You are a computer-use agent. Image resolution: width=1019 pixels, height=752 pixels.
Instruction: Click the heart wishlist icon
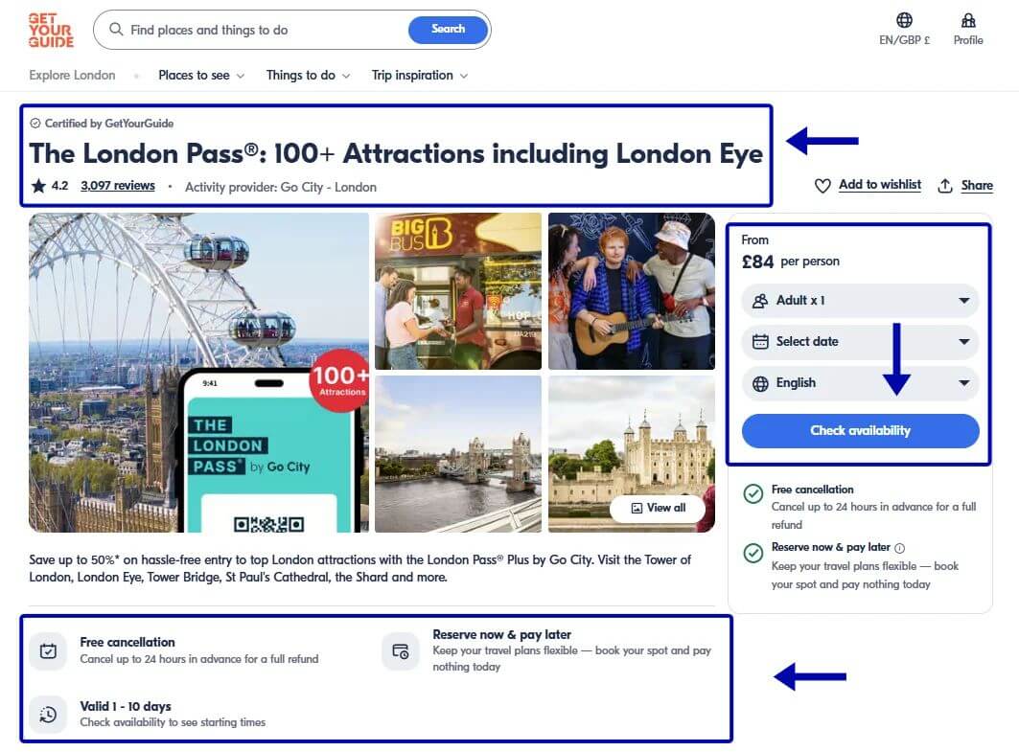(822, 186)
